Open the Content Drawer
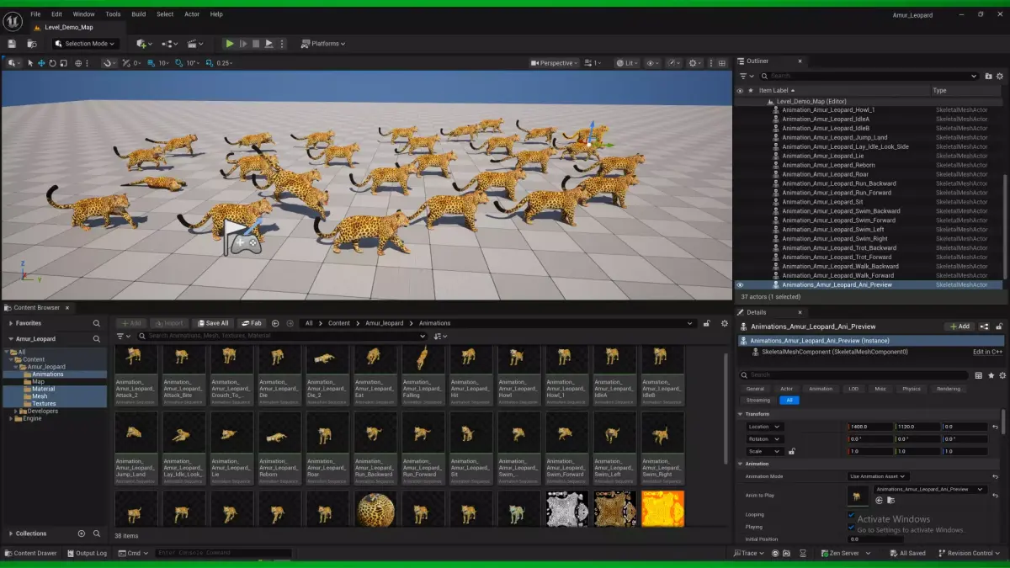The height and width of the screenshot is (568, 1010). click(30, 553)
